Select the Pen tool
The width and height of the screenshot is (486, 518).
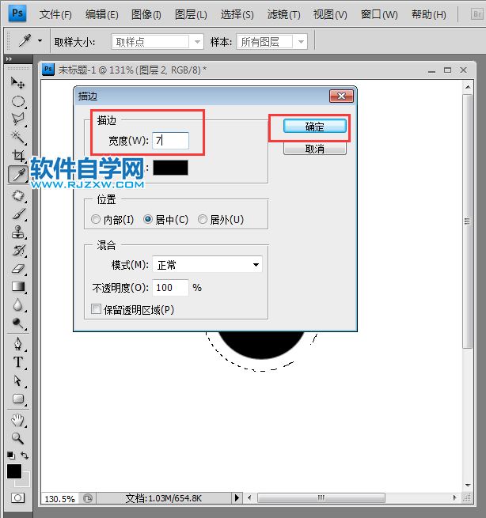pyautogui.click(x=18, y=344)
